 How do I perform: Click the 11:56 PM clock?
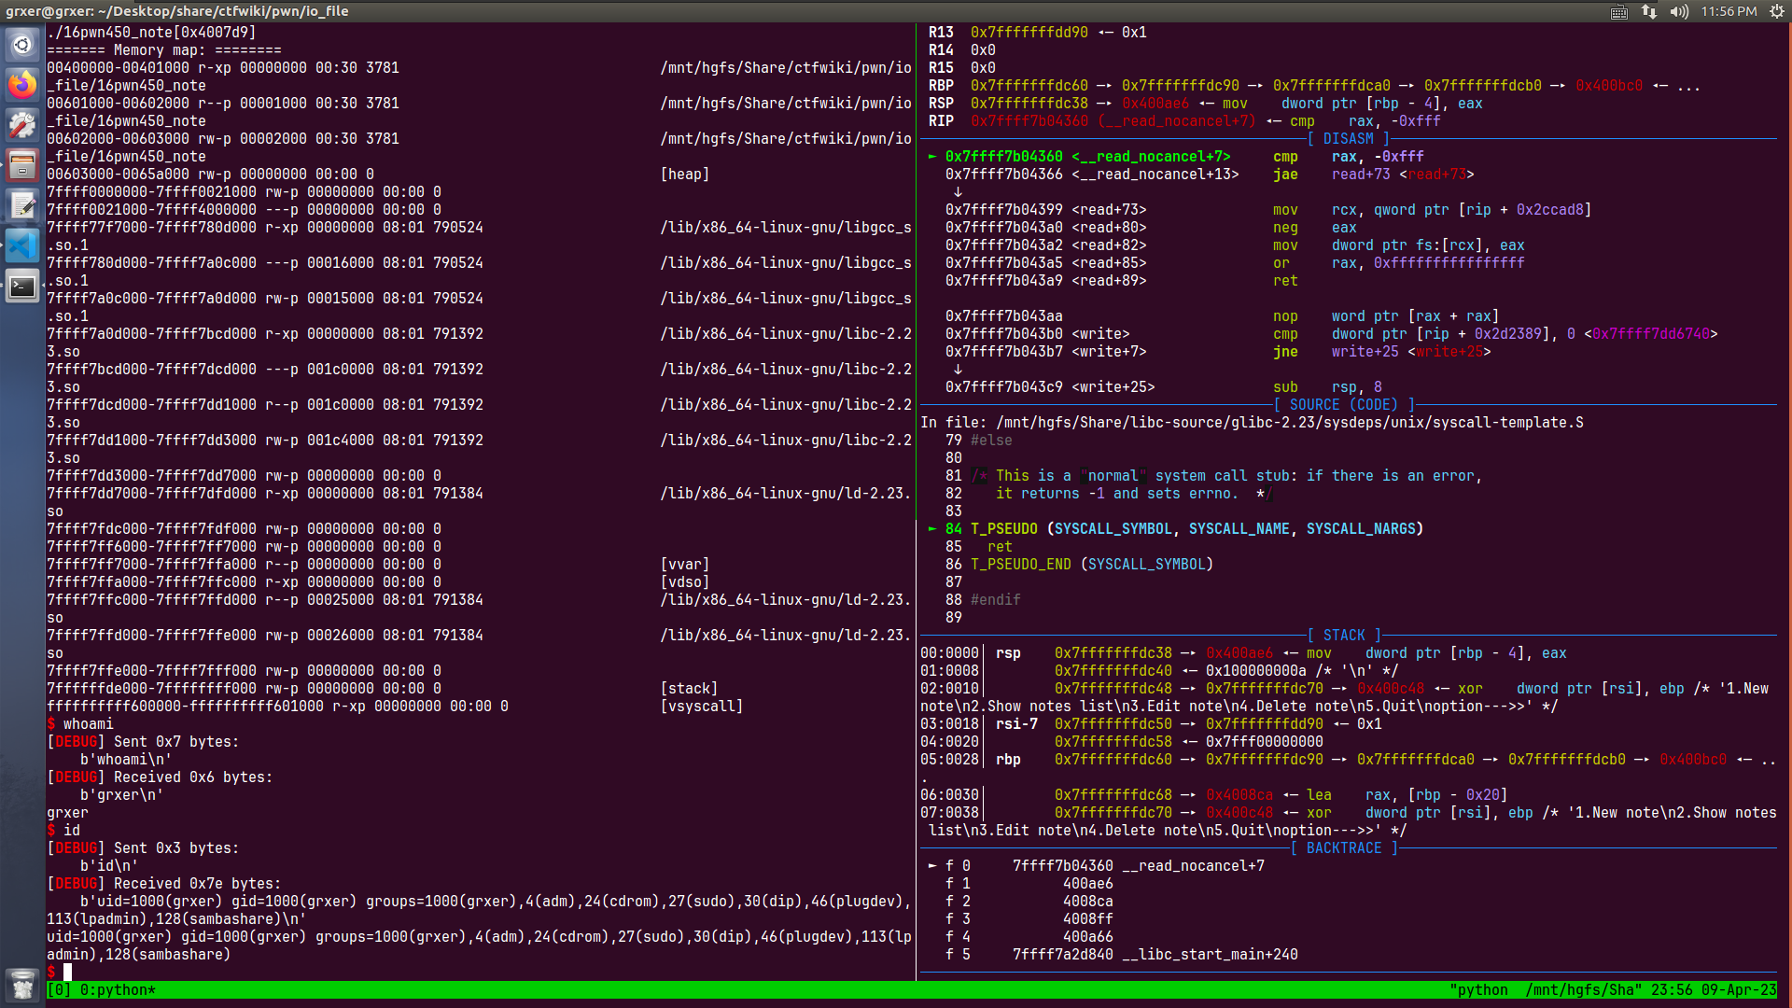point(1729,11)
